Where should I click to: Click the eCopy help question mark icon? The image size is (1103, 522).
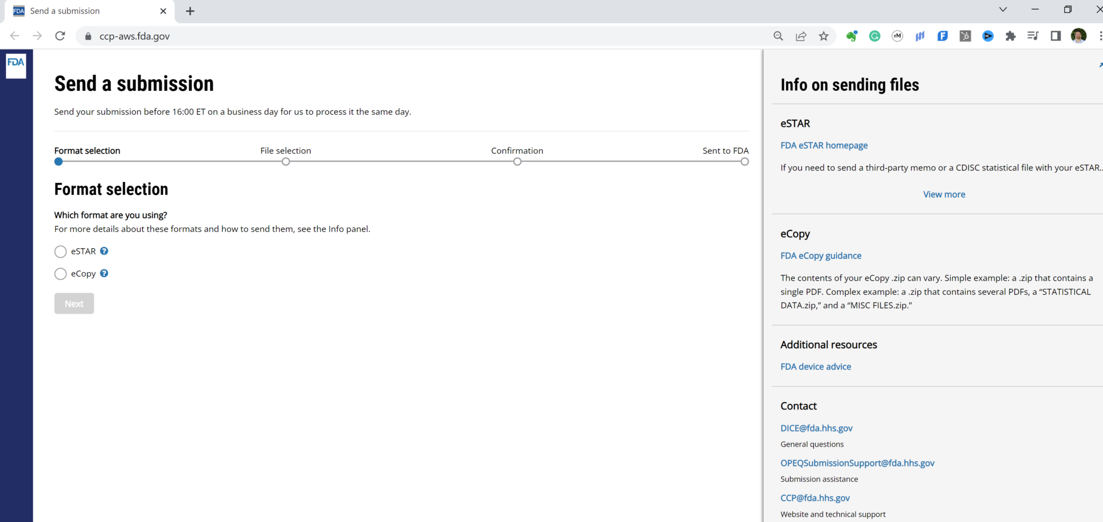tap(104, 273)
